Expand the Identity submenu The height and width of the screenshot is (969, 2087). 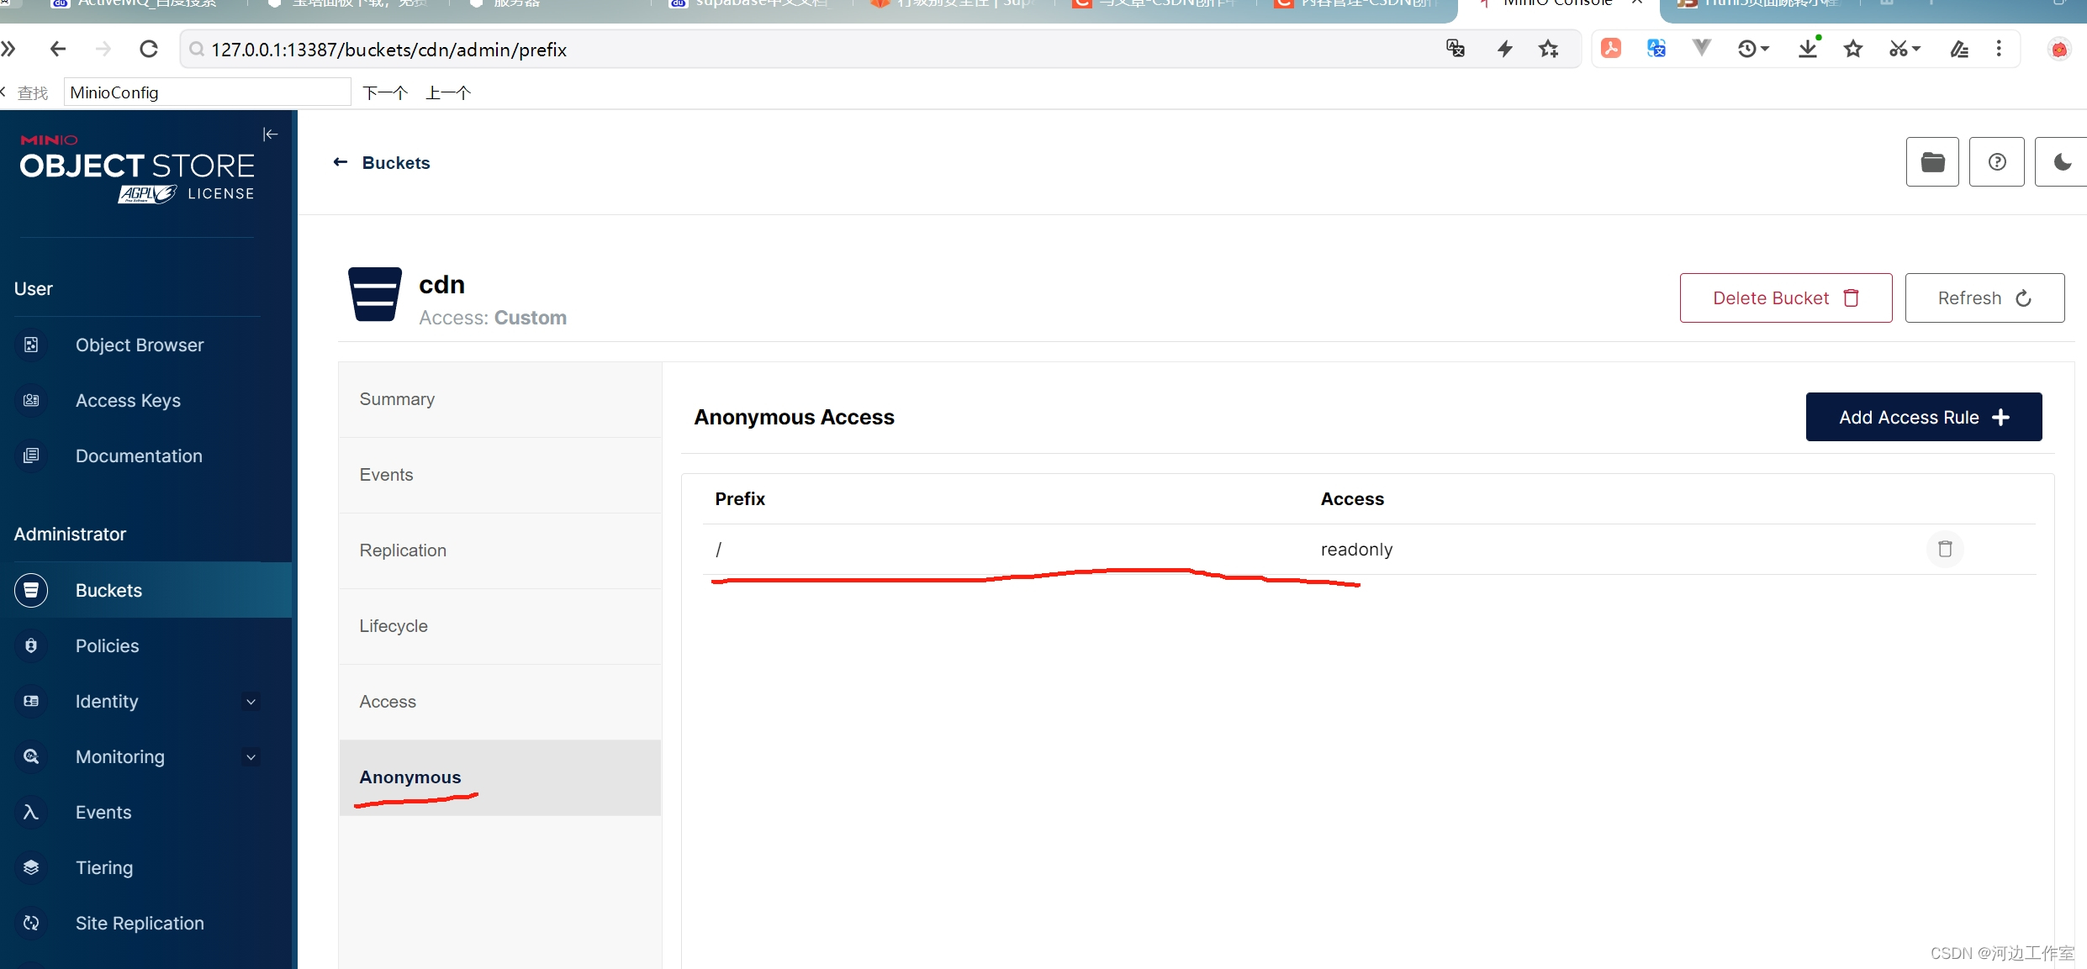[x=251, y=701]
